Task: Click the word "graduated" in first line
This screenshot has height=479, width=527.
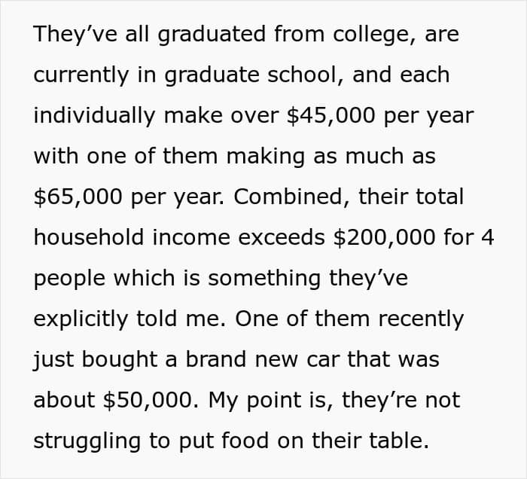Action: point(212,35)
